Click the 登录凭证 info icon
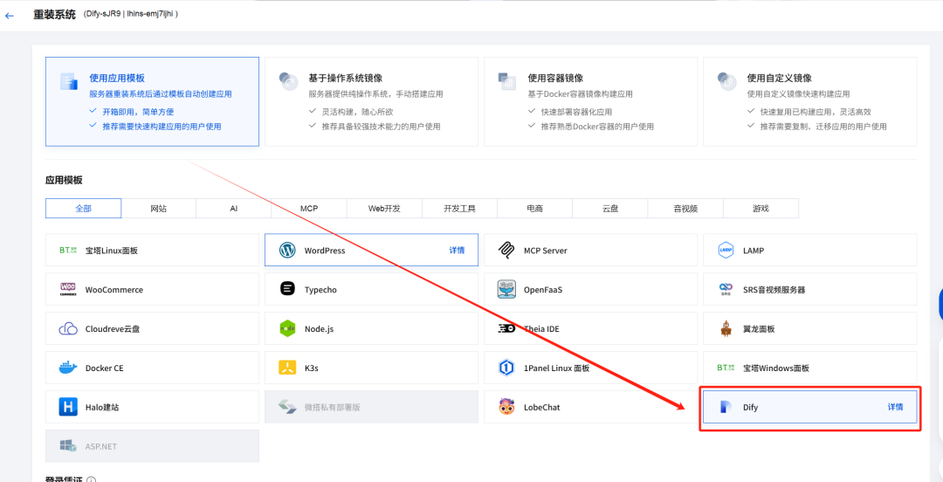Image resolution: width=943 pixels, height=482 pixels. (92, 480)
